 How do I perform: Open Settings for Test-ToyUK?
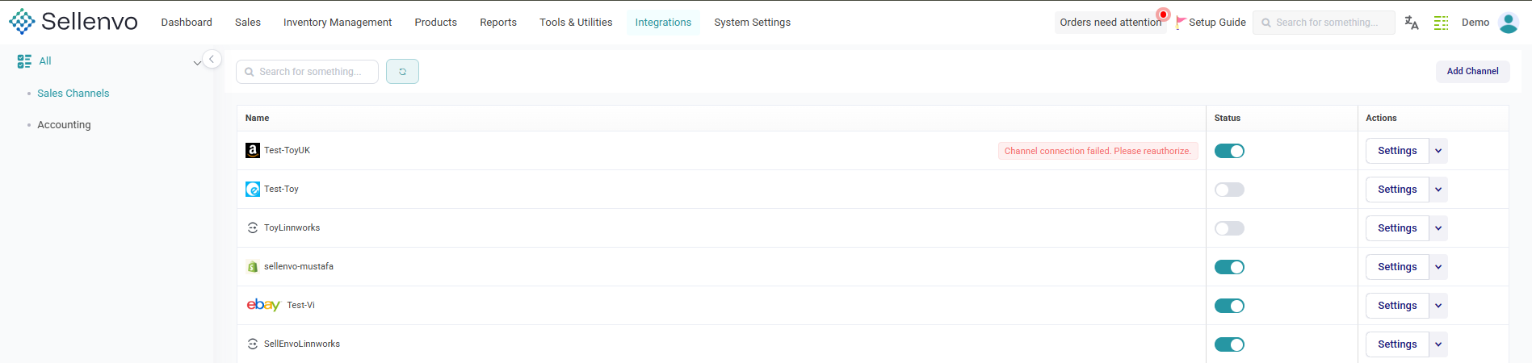pos(1397,151)
